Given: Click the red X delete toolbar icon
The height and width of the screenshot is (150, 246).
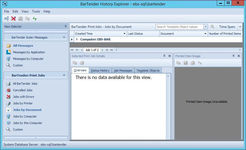Looking at the screenshot, I should coord(13,19).
